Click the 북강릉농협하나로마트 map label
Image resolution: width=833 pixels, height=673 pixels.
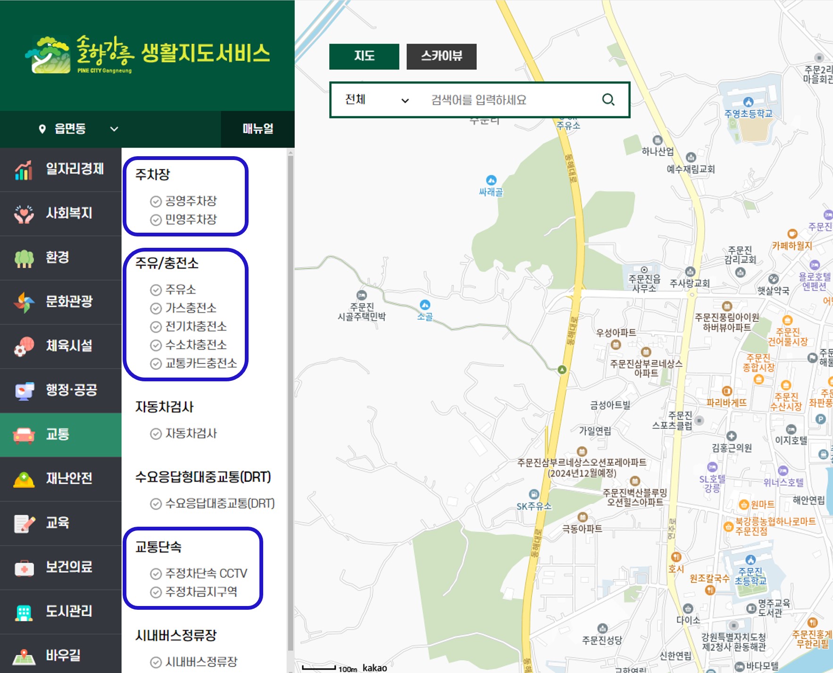click(x=775, y=526)
